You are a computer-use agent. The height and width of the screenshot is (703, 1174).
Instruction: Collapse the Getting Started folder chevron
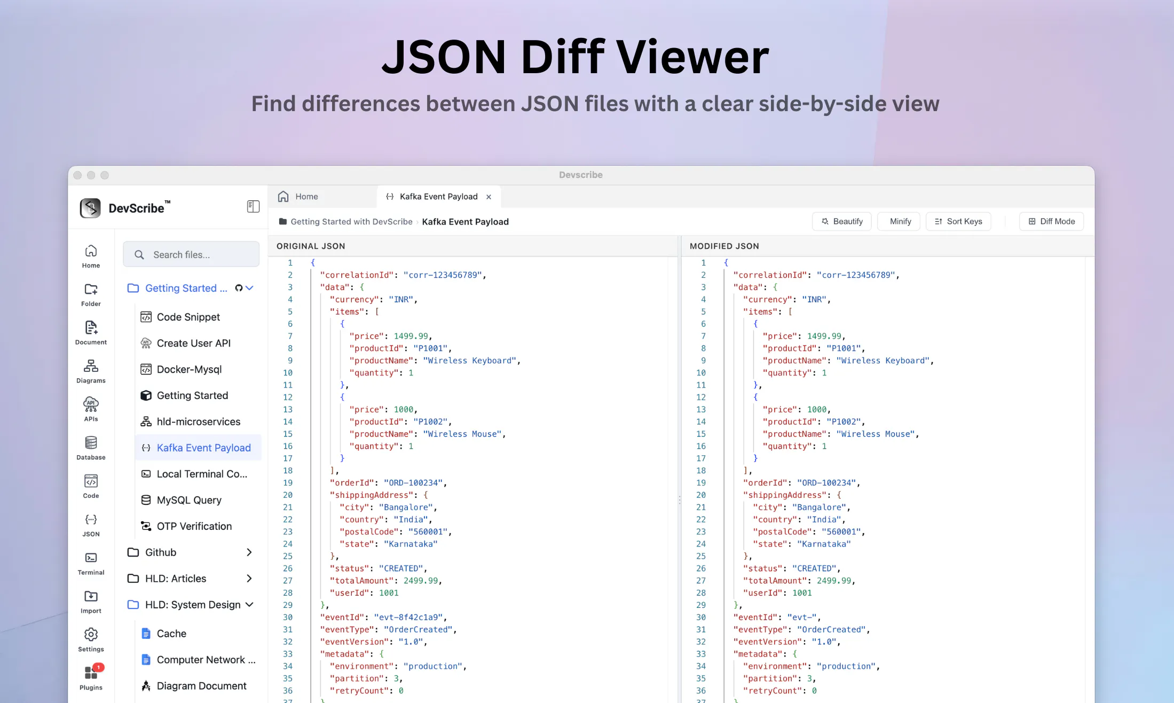[249, 288]
